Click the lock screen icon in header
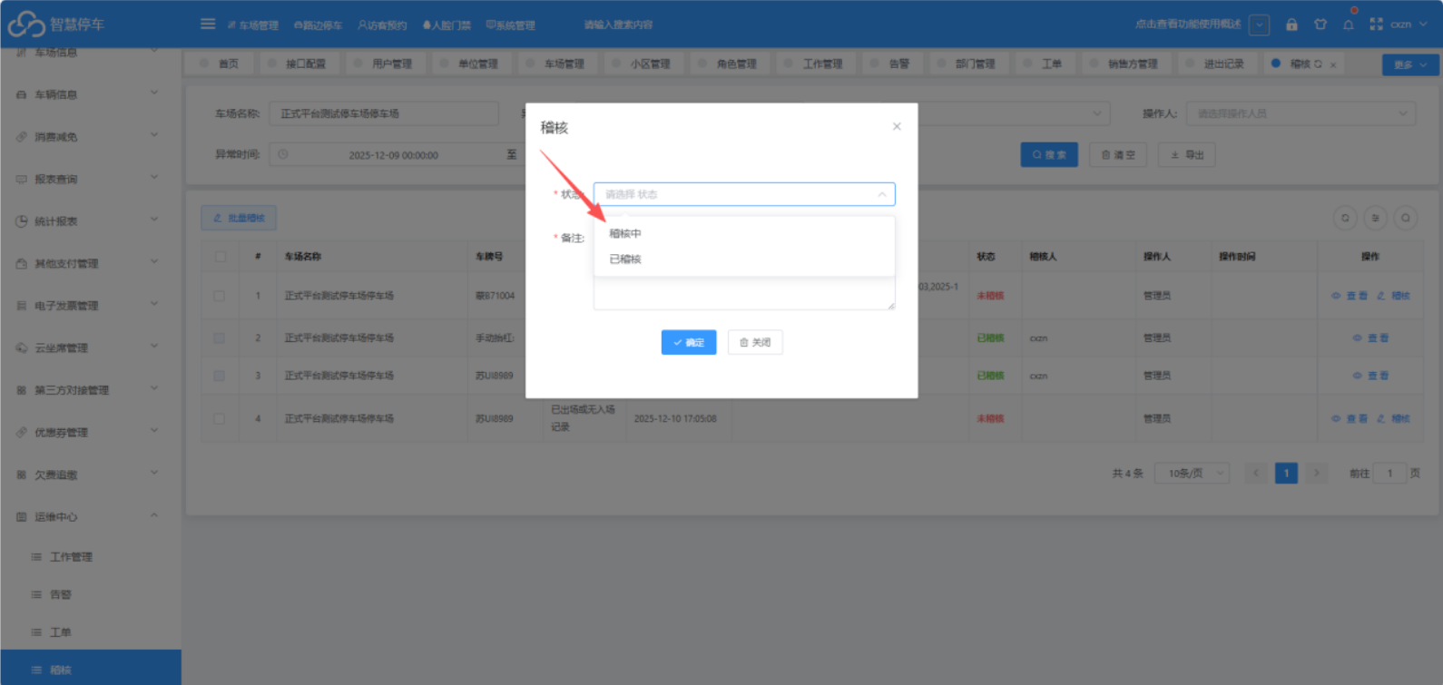1443x685 pixels. point(1291,24)
